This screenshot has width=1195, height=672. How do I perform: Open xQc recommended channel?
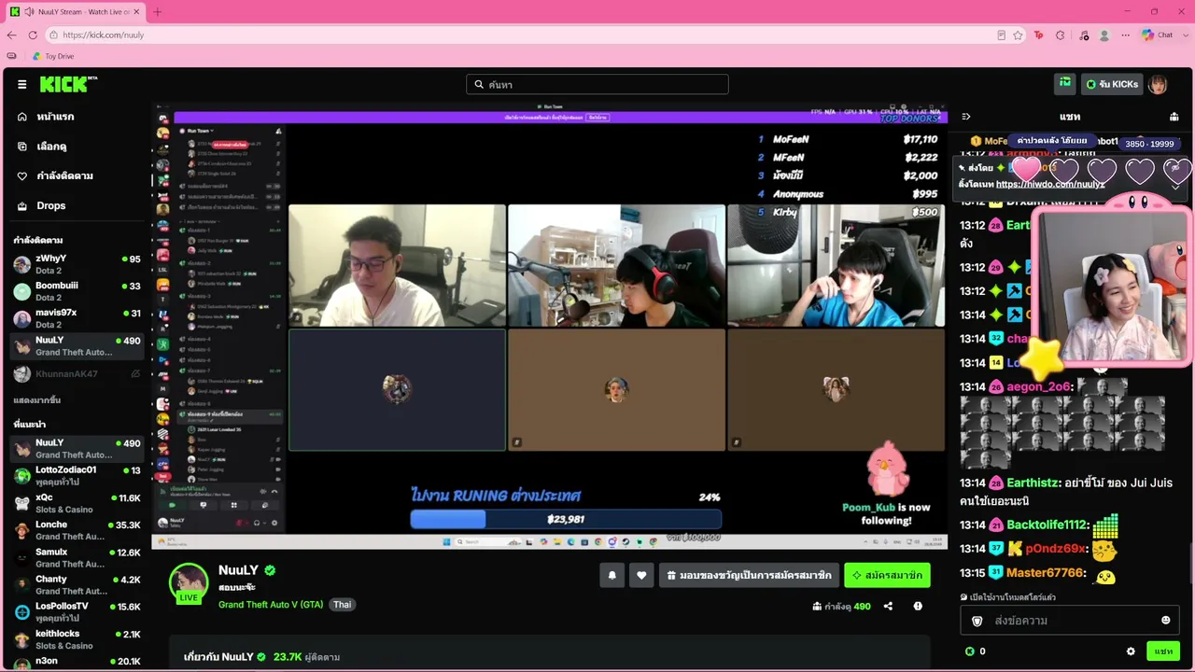coord(78,503)
